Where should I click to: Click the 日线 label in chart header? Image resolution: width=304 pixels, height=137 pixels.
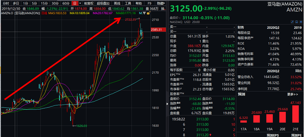click(44, 13)
